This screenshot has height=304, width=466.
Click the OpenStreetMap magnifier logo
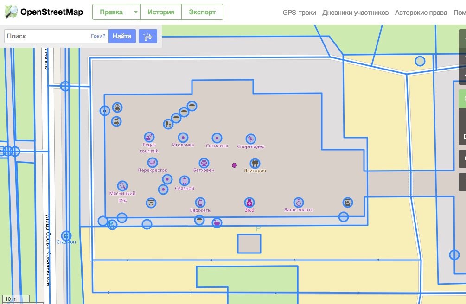[x=11, y=12]
